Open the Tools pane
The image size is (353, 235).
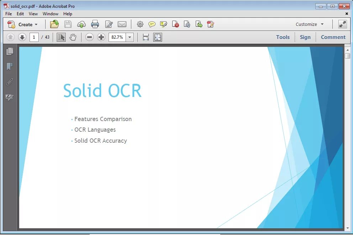[x=283, y=37]
